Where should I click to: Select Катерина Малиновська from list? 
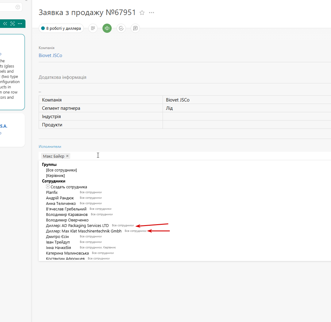67,253
